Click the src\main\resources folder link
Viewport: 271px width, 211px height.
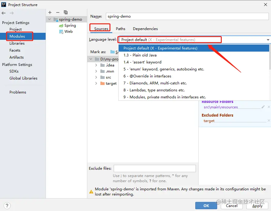tap(221, 107)
